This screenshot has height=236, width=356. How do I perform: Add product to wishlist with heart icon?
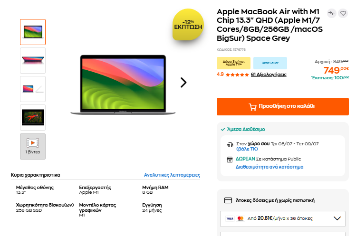click(x=343, y=13)
